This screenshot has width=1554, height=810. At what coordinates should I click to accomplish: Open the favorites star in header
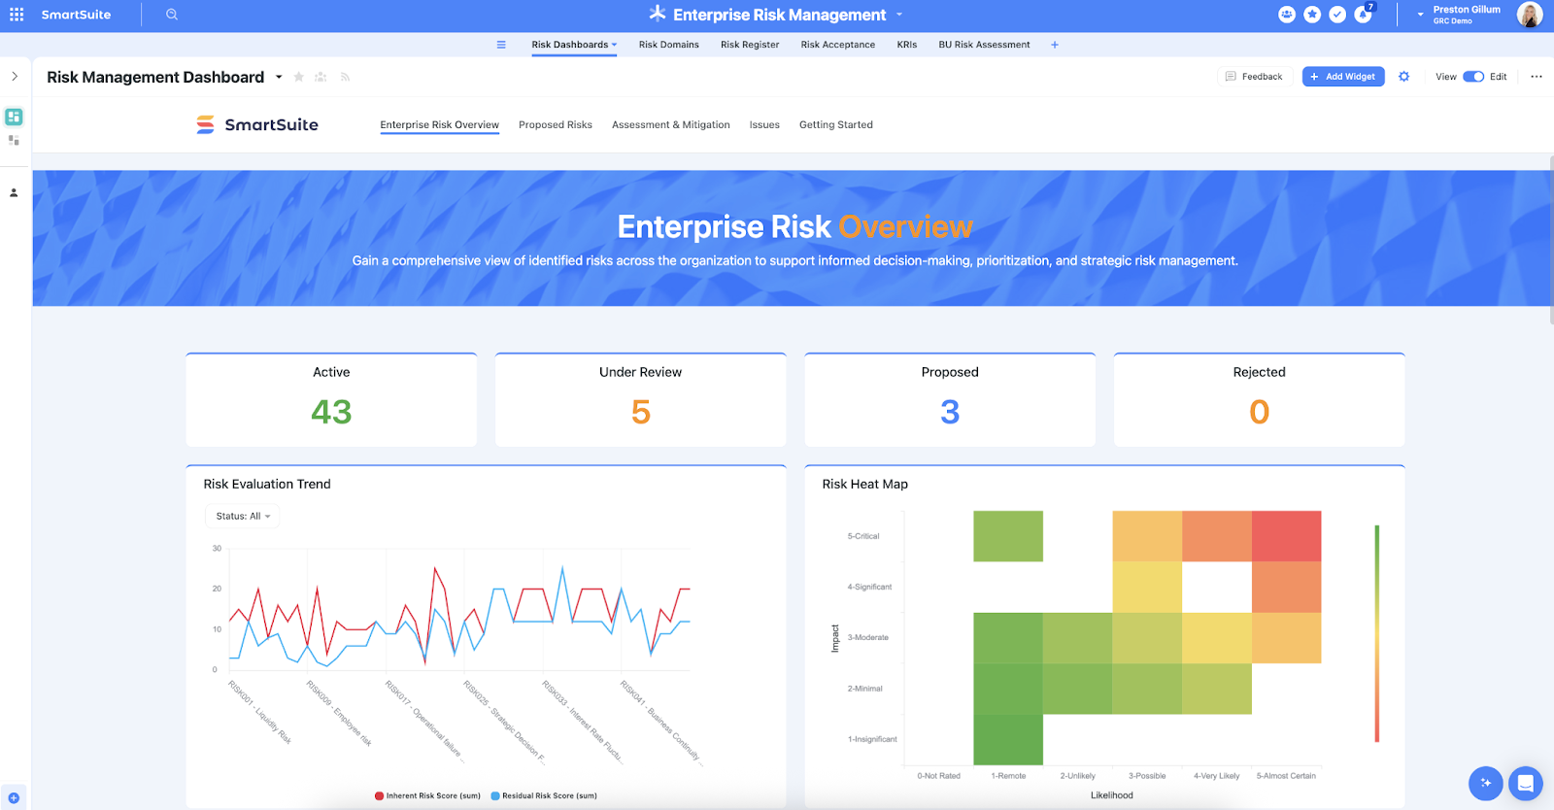(x=1312, y=15)
